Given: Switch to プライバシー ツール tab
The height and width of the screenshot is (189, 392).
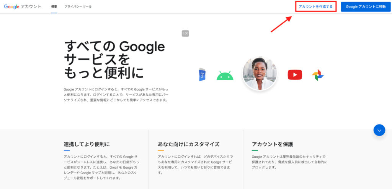Looking at the screenshot, I should 78,7.
